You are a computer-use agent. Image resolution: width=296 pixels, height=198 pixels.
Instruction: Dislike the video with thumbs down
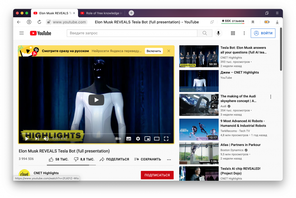76,159
